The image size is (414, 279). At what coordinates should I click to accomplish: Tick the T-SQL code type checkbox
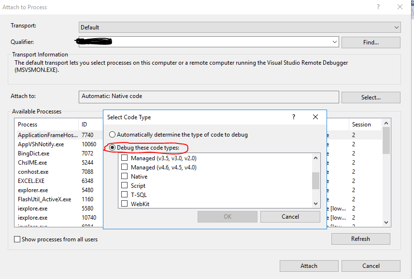[x=125, y=195]
